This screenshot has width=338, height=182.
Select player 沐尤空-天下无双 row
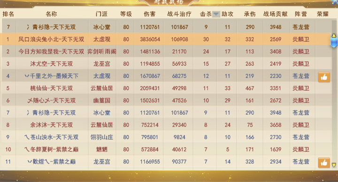166,63
